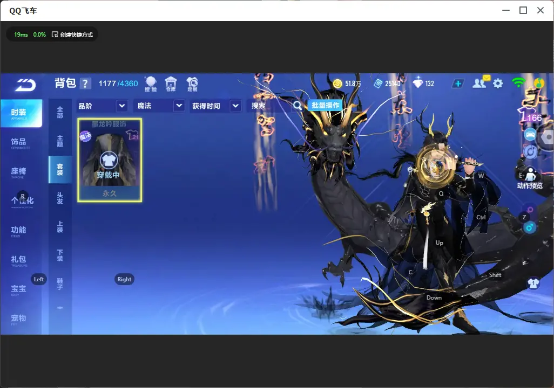Click the QQ Speed logo back icon
The image size is (554, 388).
pos(25,85)
